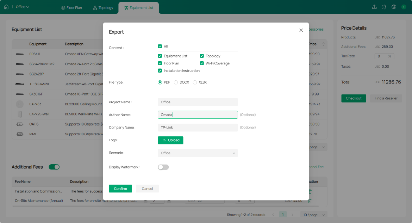The height and width of the screenshot is (223, 412).
Task: Switch to the Floor Plan tab
Action: tap(71, 8)
